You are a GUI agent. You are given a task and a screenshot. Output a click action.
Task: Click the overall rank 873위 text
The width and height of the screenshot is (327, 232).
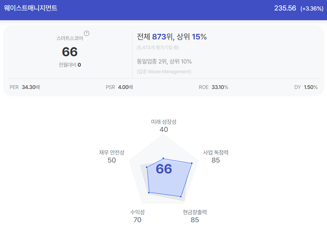162,37
